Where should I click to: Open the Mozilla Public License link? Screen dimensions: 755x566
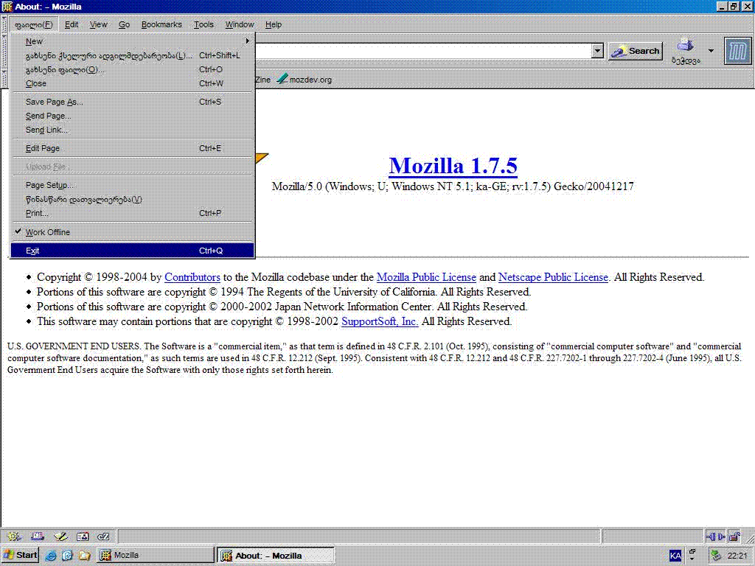[426, 277]
